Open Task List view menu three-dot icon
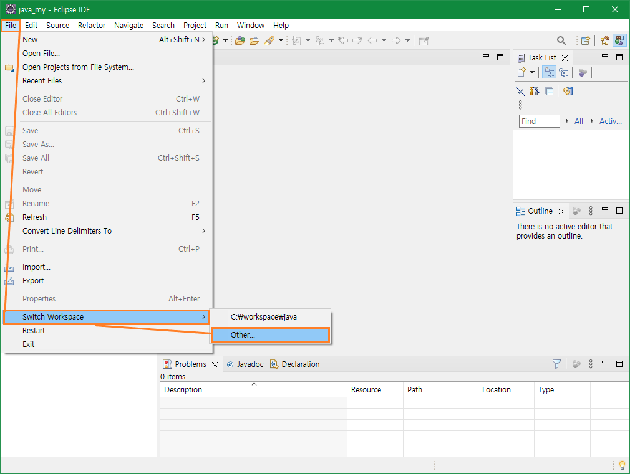The image size is (630, 474). point(520,105)
